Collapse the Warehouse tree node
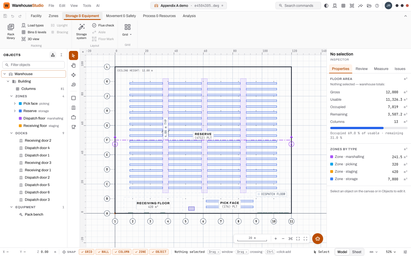 pos(5,74)
